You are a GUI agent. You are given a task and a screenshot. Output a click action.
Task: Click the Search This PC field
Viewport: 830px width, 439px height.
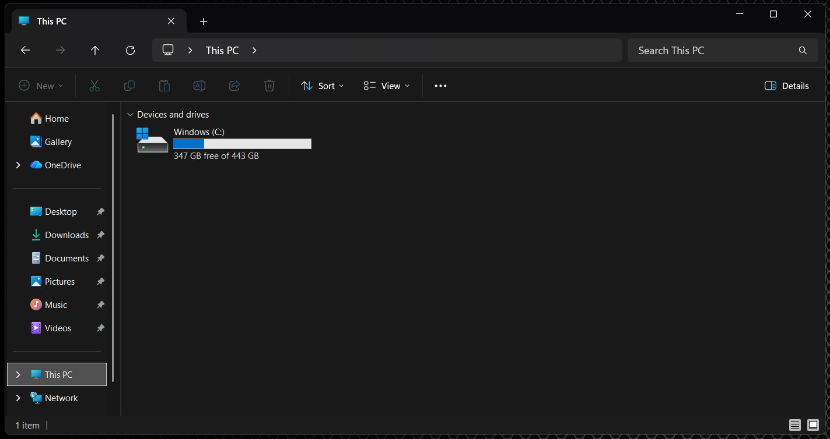722,51
